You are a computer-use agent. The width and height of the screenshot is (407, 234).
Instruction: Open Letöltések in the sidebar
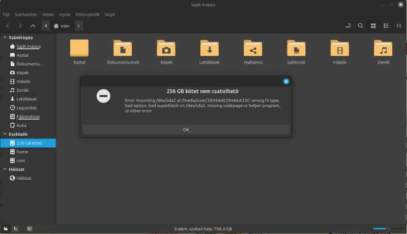tap(28, 99)
